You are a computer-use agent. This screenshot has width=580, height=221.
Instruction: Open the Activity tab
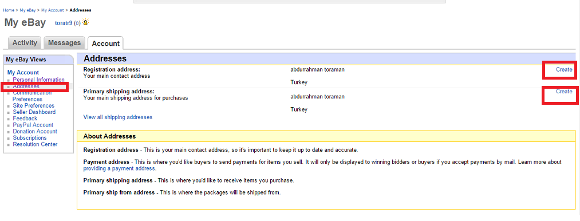point(25,42)
